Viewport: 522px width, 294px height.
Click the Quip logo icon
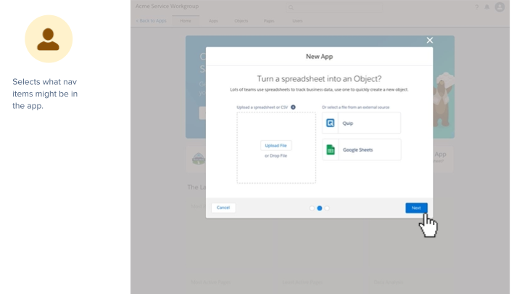click(x=331, y=123)
